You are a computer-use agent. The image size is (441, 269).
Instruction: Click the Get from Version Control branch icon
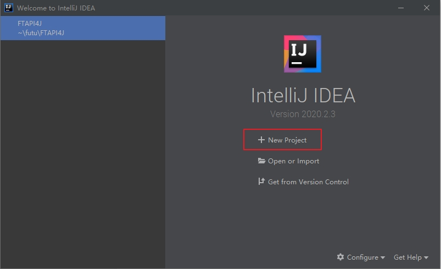261,182
